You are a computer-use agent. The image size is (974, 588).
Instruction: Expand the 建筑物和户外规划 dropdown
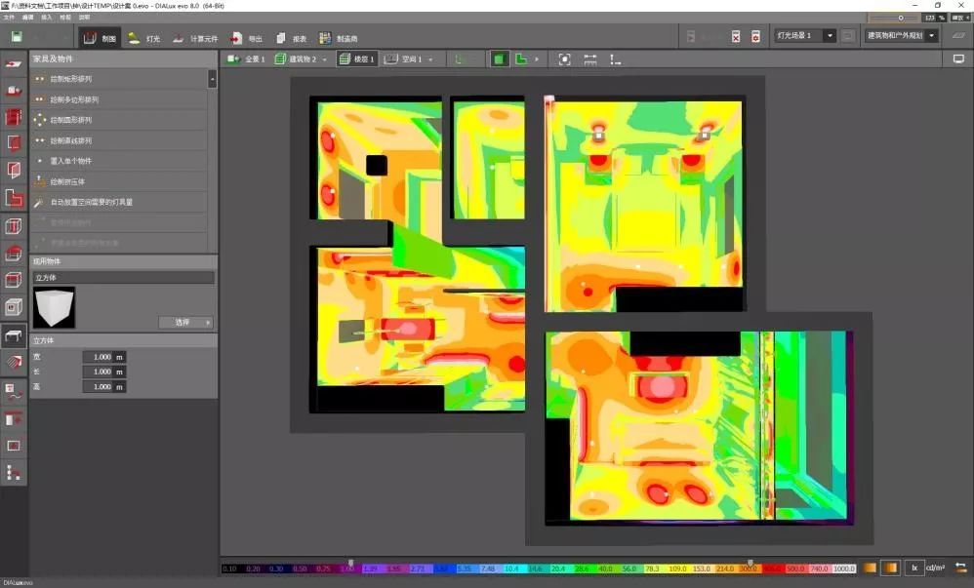932,36
